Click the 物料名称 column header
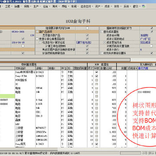Viewport: 156px width, 156px height. 25,68
